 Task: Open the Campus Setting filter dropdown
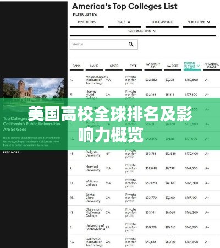tap(142, 31)
